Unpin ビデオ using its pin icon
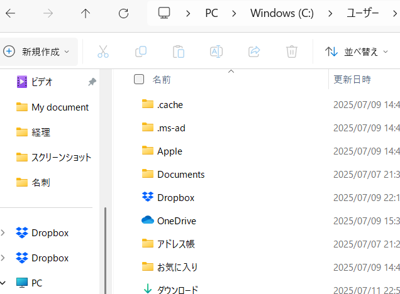This screenshot has width=400, height=294. coord(92,82)
